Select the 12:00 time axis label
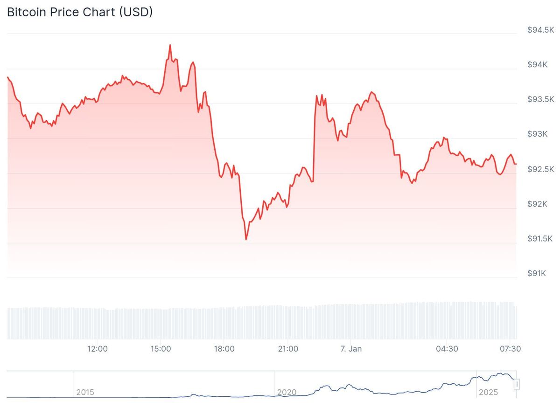The image size is (560, 408). pos(97,348)
